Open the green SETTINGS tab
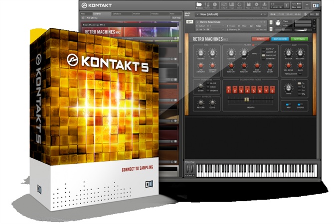The height and width of the screenshot is (224, 334). coord(299,39)
